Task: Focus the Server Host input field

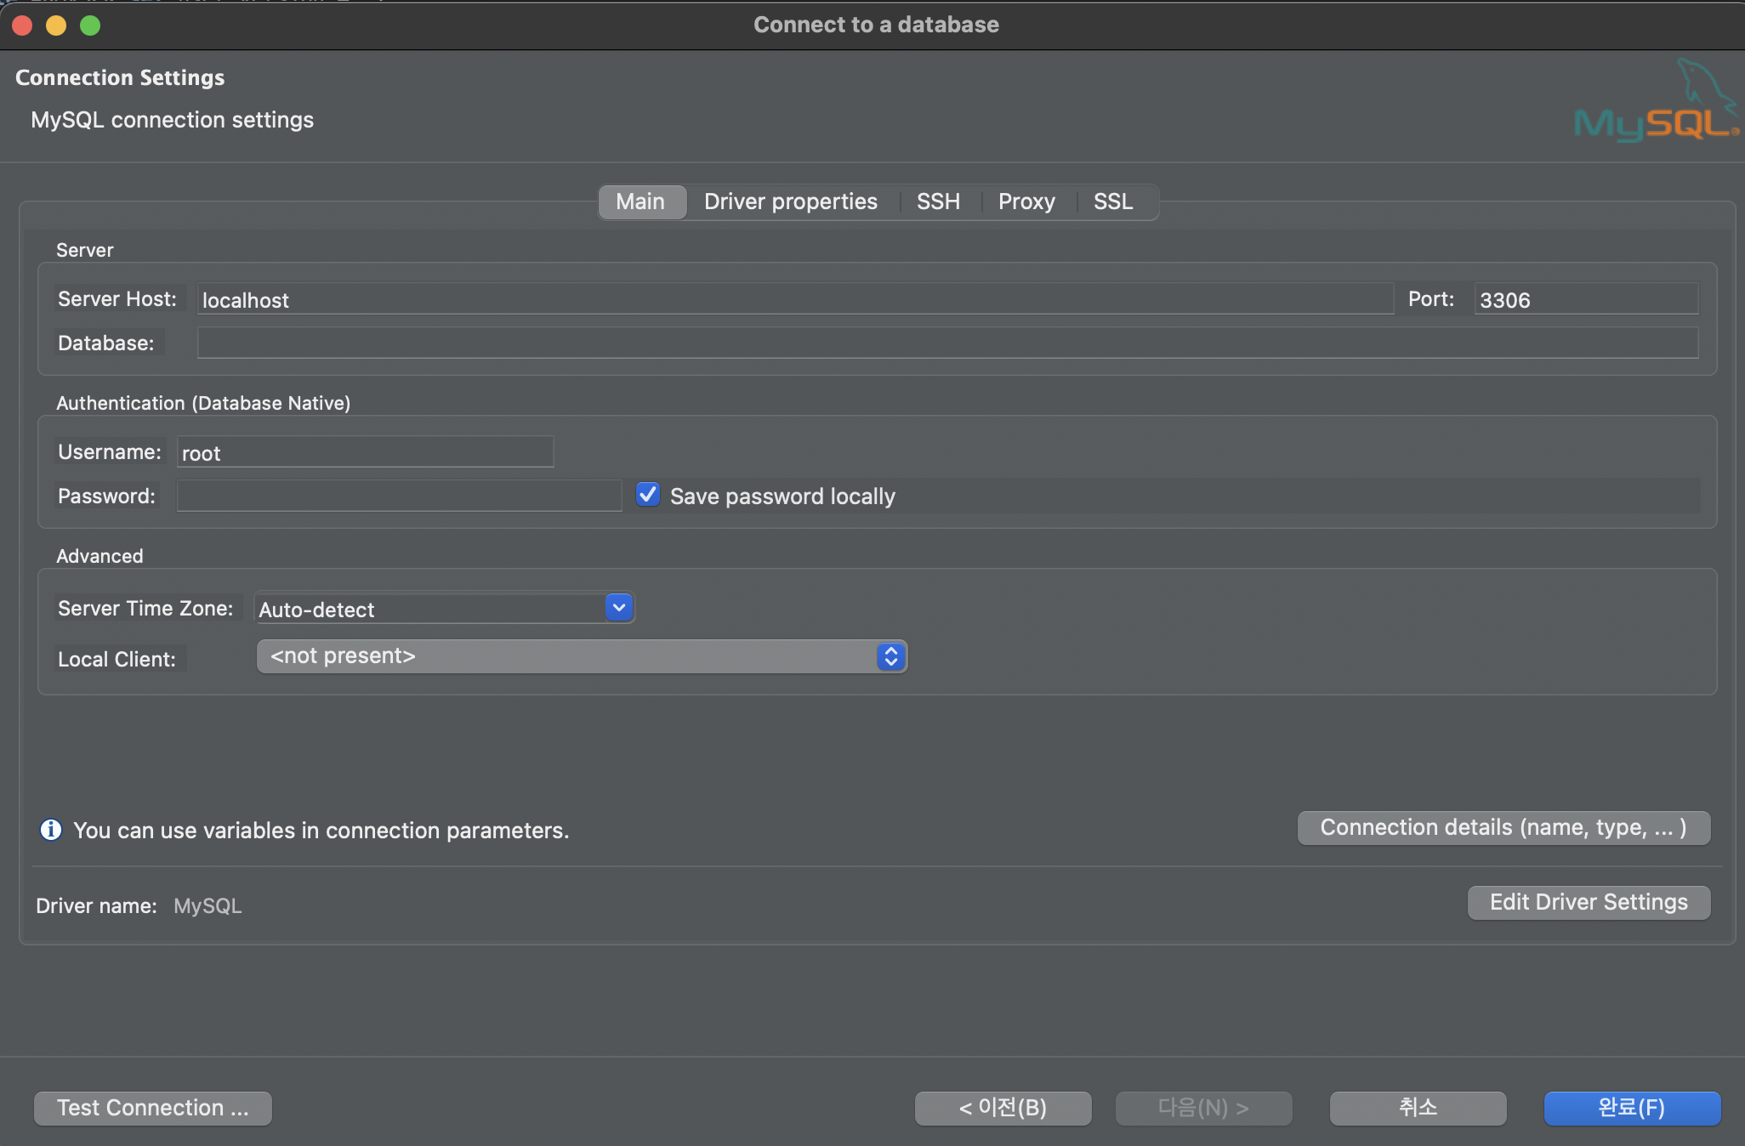Action: pos(794,299)
